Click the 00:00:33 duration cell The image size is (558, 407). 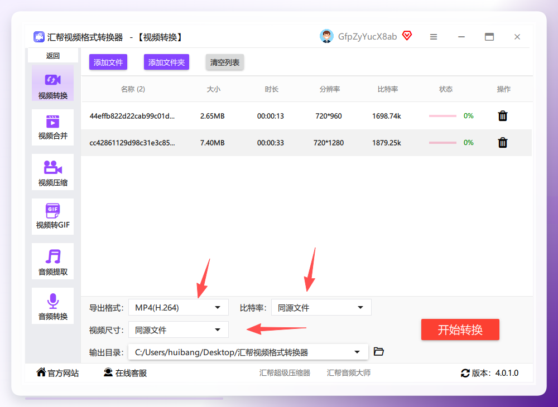[x=271, y=143]
